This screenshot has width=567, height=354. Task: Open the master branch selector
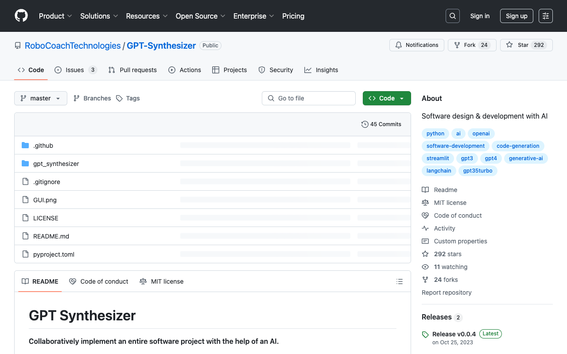41,98
